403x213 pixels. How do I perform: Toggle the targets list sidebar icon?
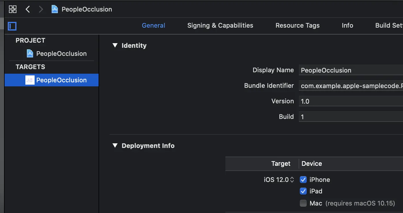point(12,26)
